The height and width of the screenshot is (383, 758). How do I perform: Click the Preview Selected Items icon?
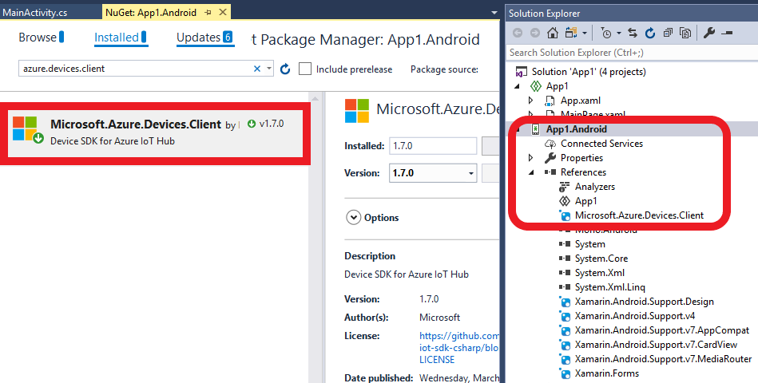727,33
